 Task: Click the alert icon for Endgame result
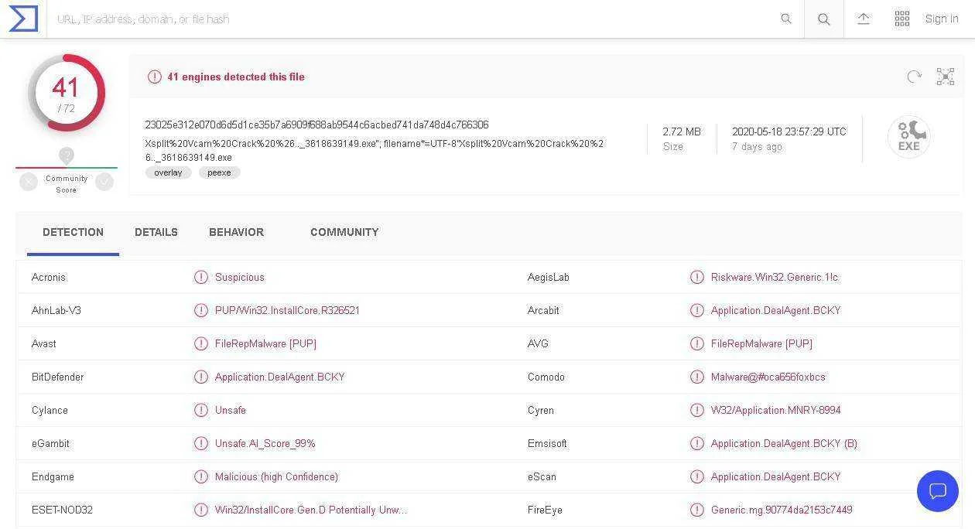(201, 476)
